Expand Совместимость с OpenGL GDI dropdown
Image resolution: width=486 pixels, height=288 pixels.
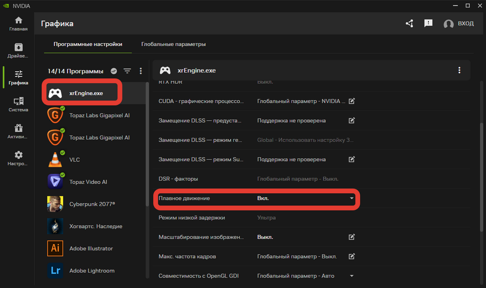tap(352, 276)
